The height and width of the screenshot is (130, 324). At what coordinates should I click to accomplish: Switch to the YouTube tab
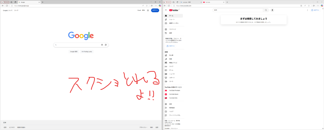(214, 2)
